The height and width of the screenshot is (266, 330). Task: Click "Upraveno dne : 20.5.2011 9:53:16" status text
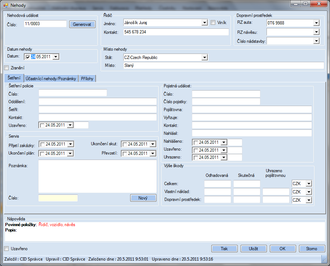tap(182, 259)
